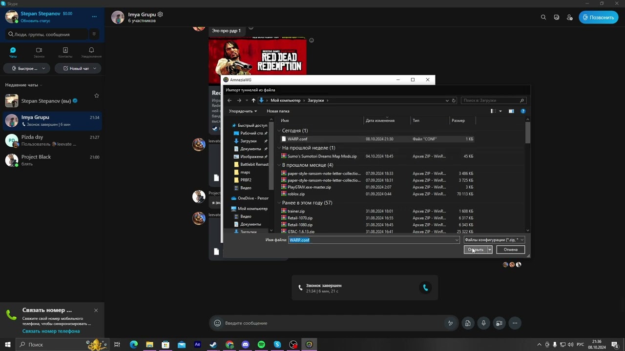Screen dimensions: 625x351
Task: Click the Cancel button
Action: pos(510,250)
